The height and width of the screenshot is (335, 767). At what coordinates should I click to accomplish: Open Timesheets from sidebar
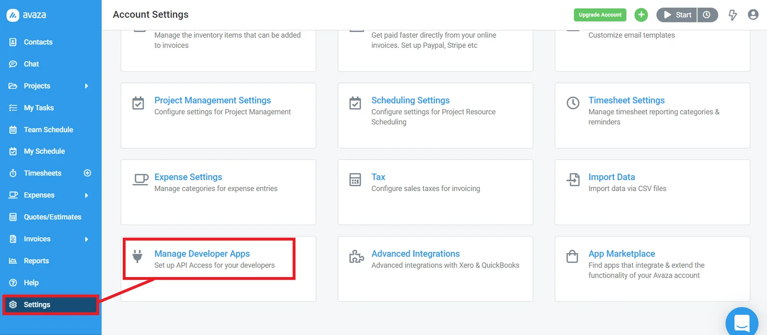click(43, 173)
